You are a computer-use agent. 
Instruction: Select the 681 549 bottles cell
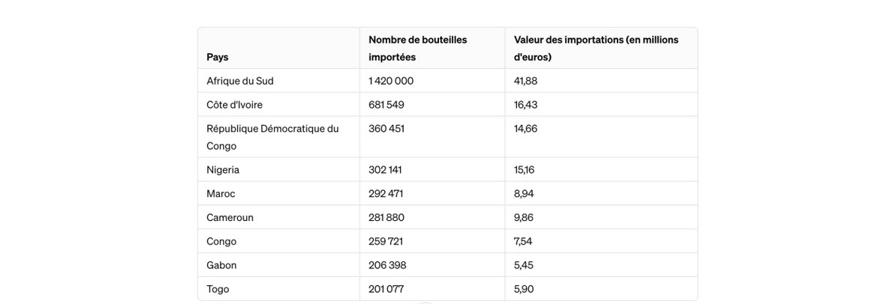coord(386,105)
